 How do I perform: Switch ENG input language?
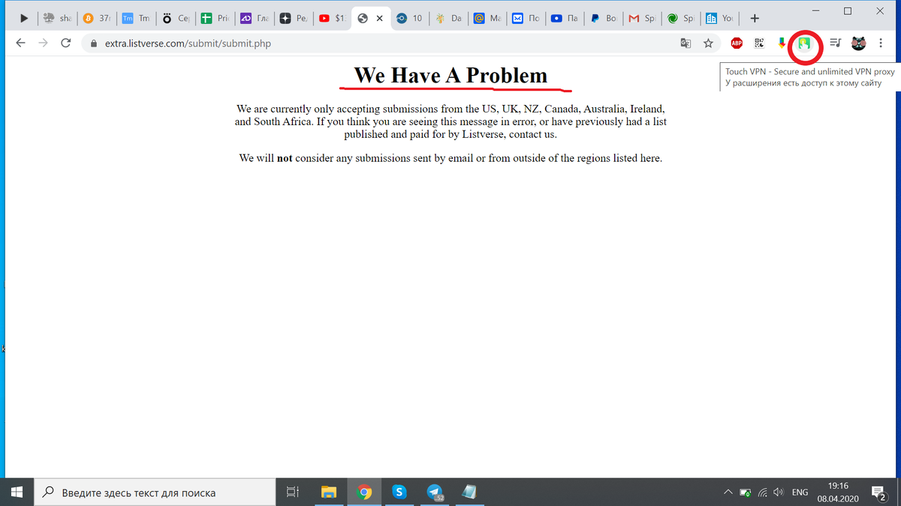[800, 493]
